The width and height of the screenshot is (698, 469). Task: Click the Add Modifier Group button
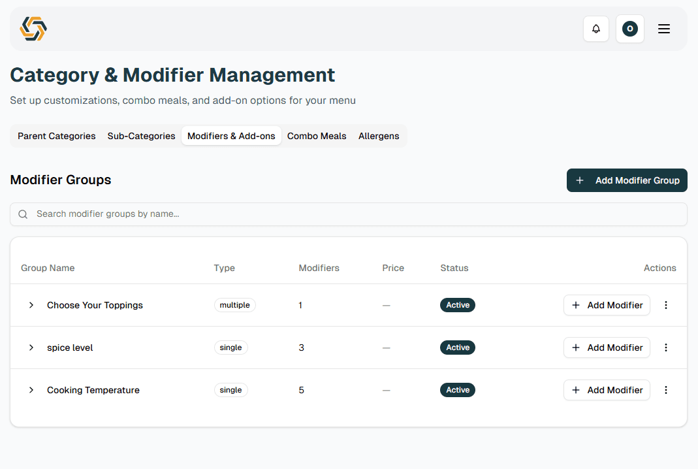tap(626, 180)
